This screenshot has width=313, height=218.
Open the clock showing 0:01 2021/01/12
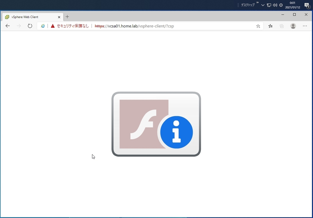pyautogui.click(x=293, y=5)
